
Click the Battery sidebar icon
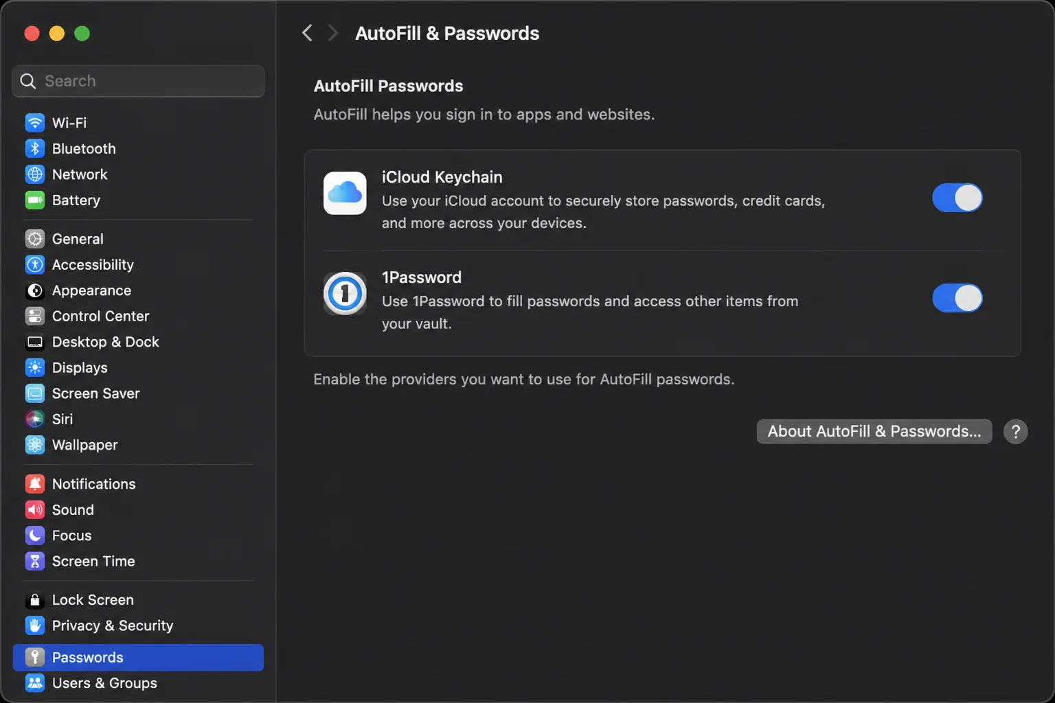tap(35, 200)
